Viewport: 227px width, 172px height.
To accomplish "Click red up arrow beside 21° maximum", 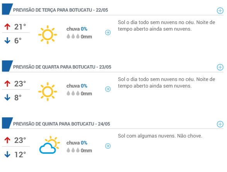I will [7, 27].
